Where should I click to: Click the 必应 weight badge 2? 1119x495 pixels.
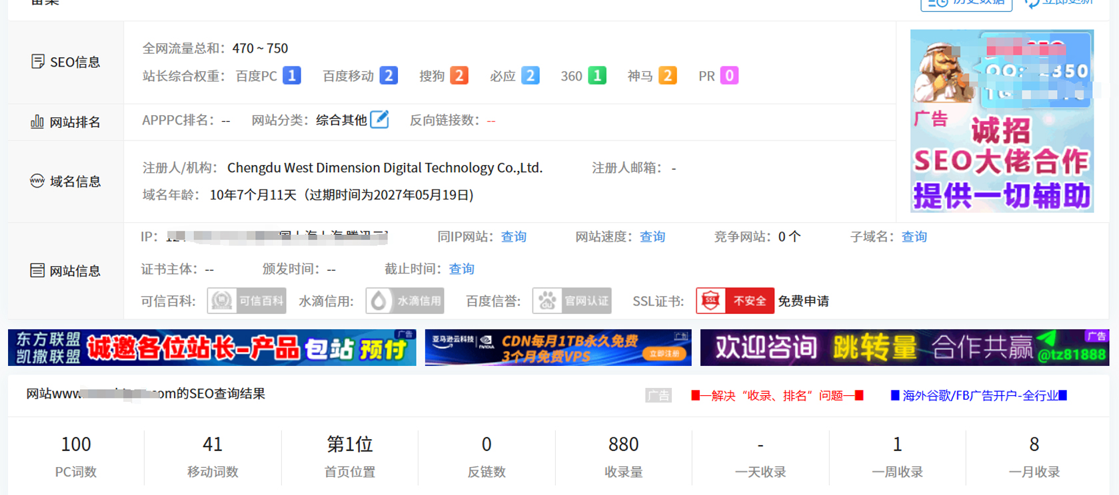pyautogui.click(x=530, y=76)
